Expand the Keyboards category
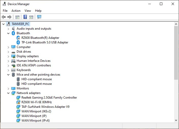179x129 pixels. coord(8,70)
